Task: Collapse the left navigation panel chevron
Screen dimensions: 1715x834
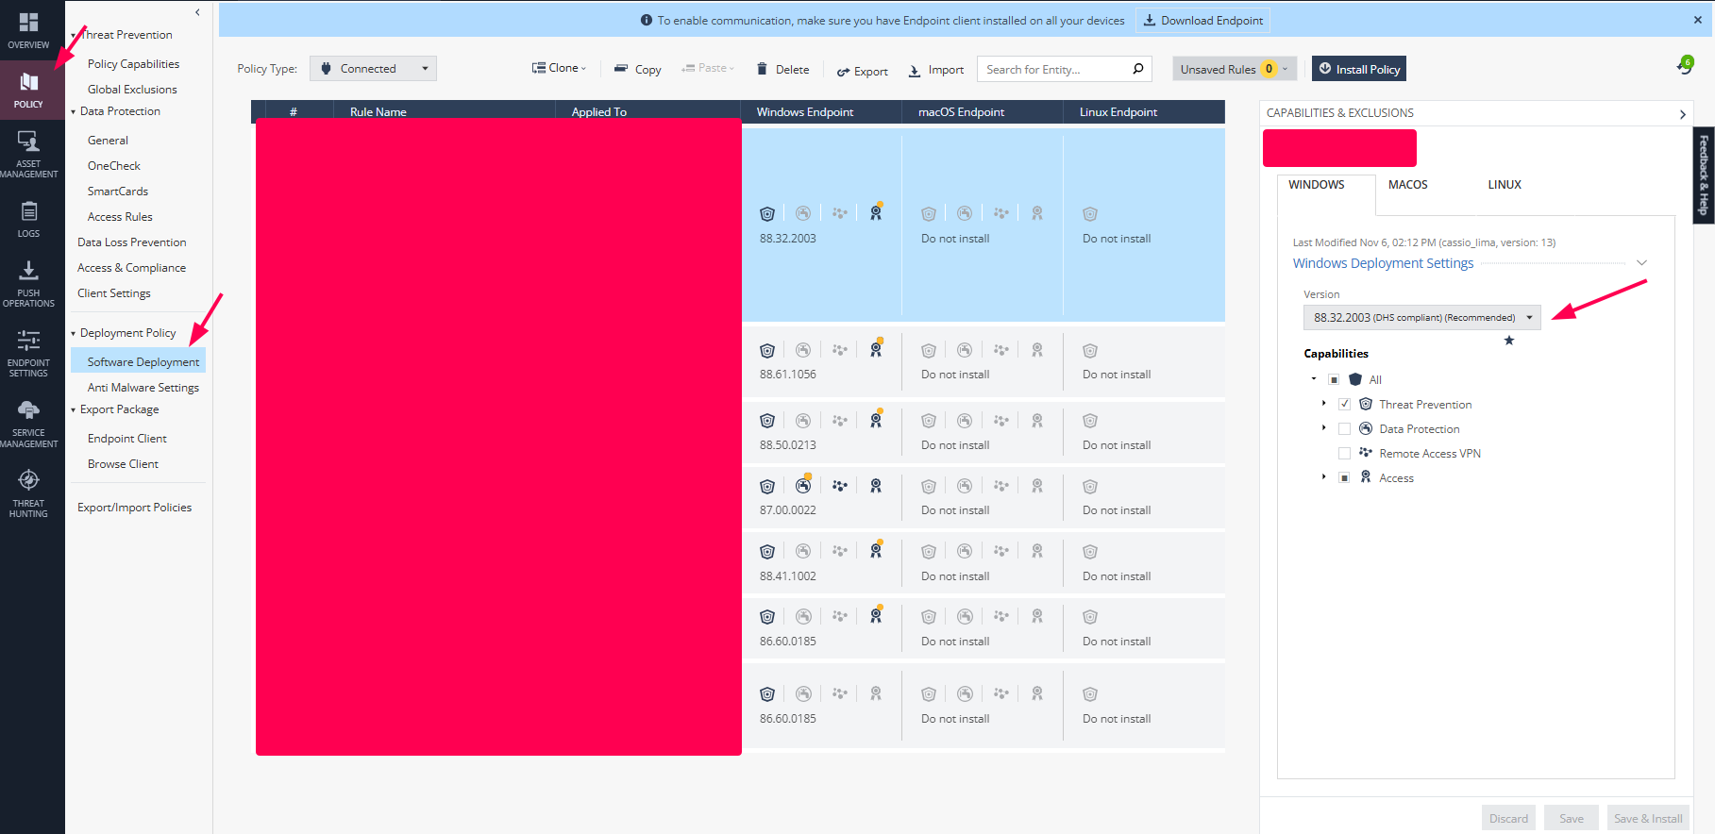Action: pos(197,12)
